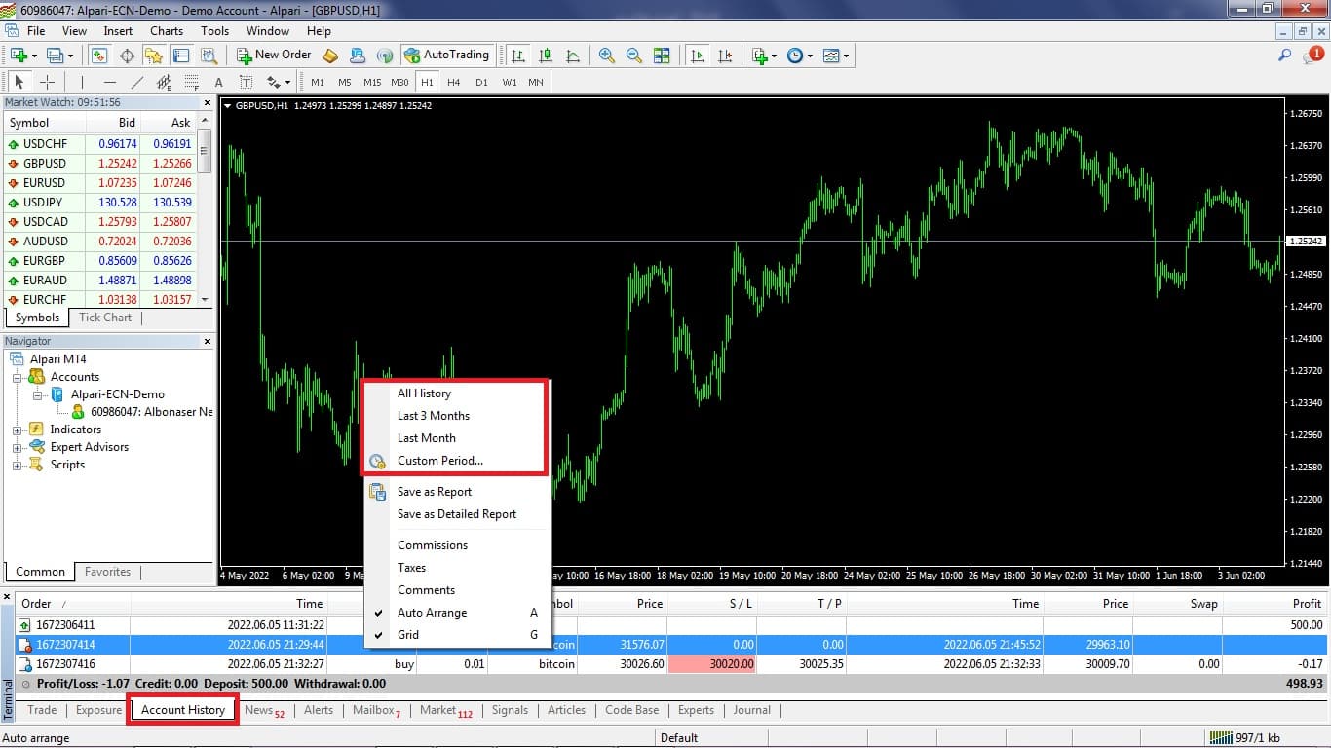Viewport: 1331px width, 748px height.
Task: Select the Trendline drawing tool
Action: [136, 82]
